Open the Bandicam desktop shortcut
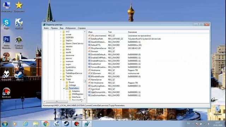This screenshot has height=127, width=226. coord(6,93)
